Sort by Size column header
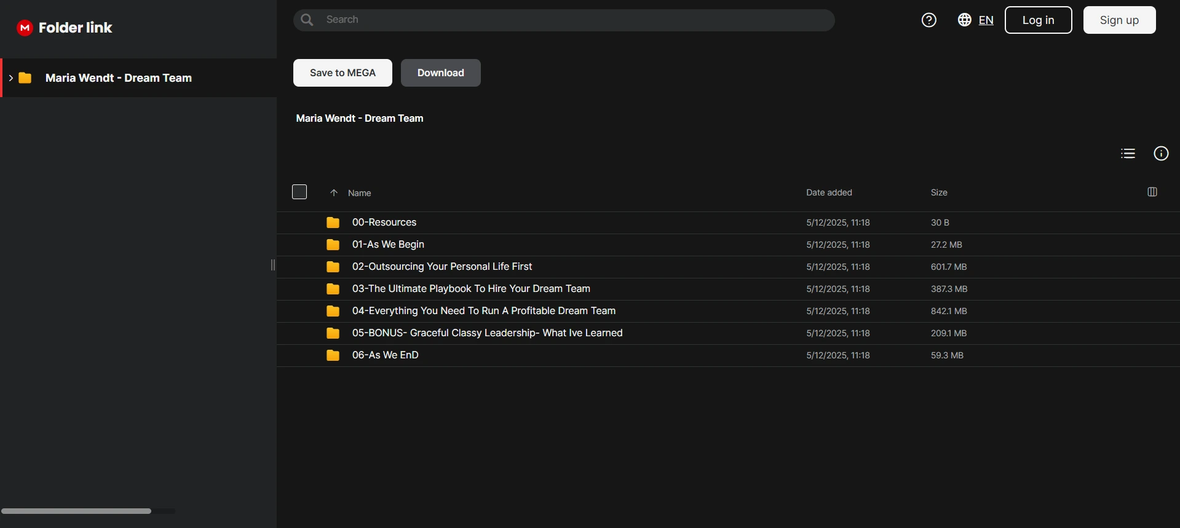 point(939,192)
